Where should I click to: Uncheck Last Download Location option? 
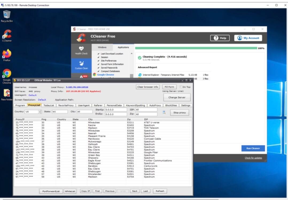98,54
